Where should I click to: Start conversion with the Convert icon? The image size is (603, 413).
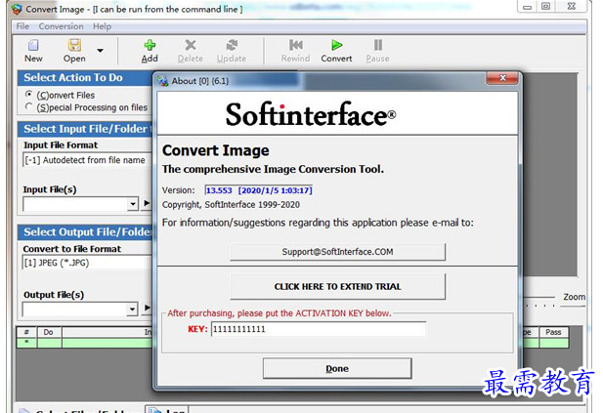point(336,45)
